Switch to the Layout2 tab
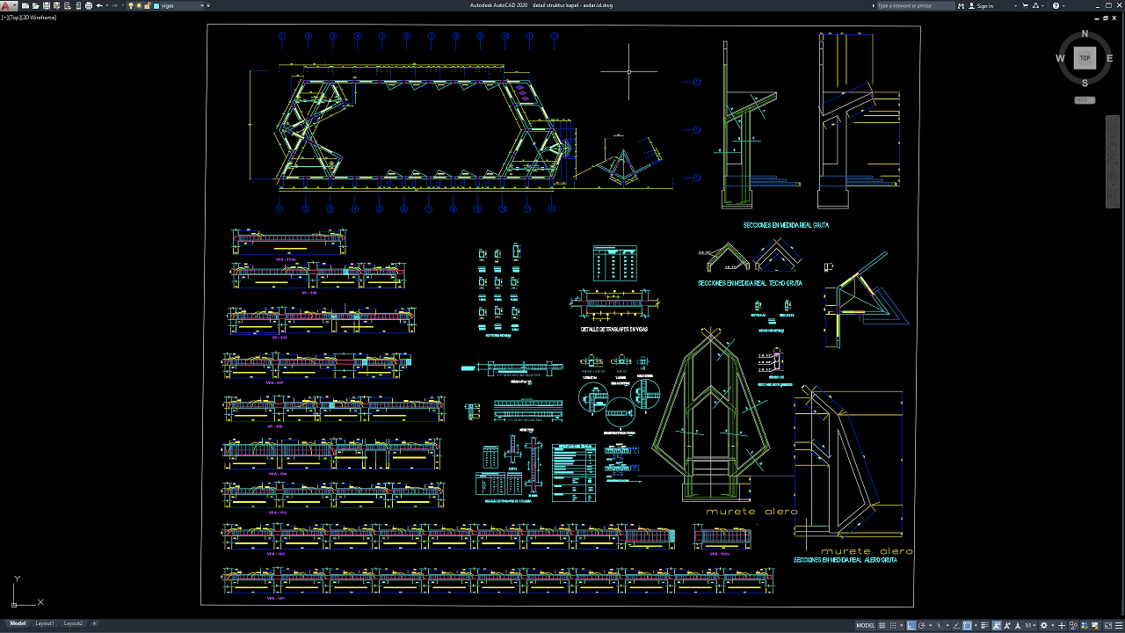Image resolution: width=1125 pixels, height=633 pixels. [x=73, y=623]
